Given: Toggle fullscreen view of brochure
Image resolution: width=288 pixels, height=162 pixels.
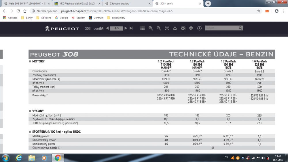Looking at the screenshot, I should [167, 28].
